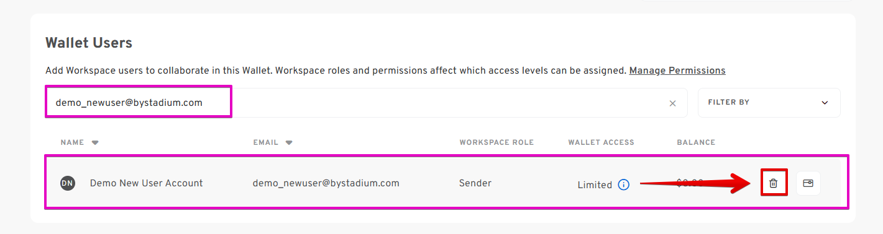This screenshot has width=883, height=234.
Task: Click the info icon beside Limited
Action: (624, 184)
